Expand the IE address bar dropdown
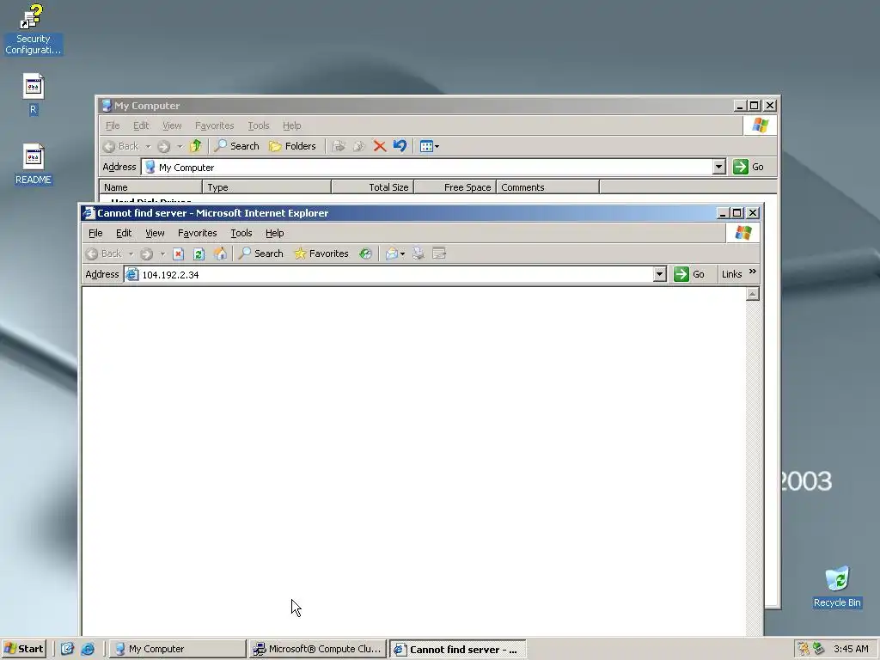 [659, 274]
